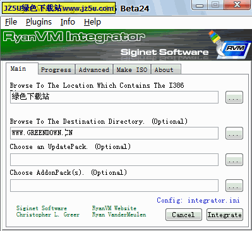This screenshot has width=252, height=231.
Task: Close the RyanVM Integrator window
Action: [x=237, y=4]
